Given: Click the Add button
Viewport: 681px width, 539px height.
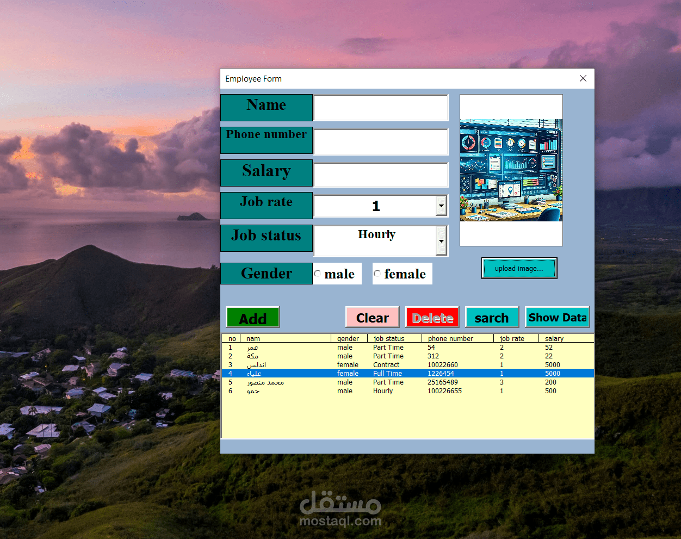Looking at the screenshot, I should tap(253, 317).
